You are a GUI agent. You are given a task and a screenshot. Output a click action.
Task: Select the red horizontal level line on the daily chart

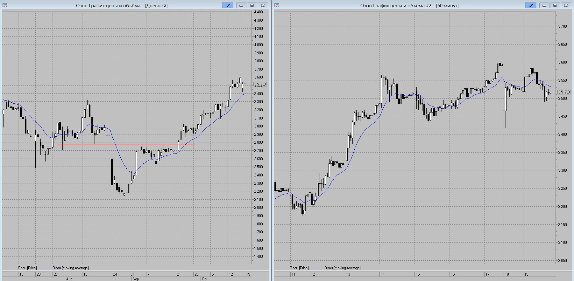pyautogui.click(x=126, y=145)
